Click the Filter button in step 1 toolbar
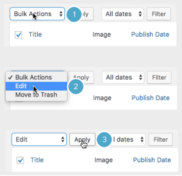This screenshot has width=182, height=176. click(159, 14)
